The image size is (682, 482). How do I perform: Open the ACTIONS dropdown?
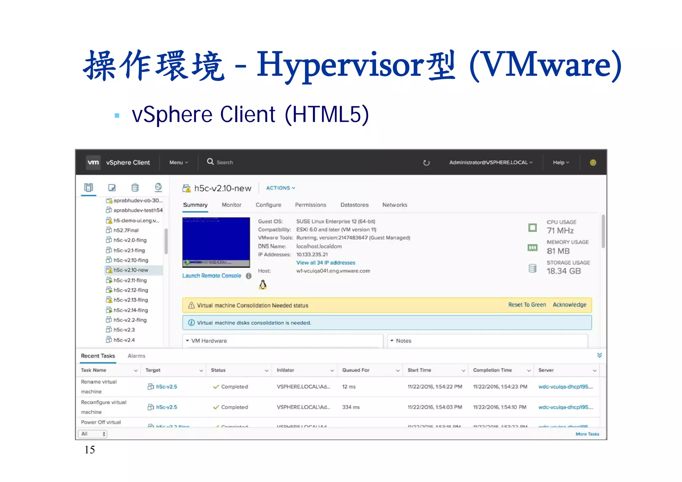(x=281, y=188)
